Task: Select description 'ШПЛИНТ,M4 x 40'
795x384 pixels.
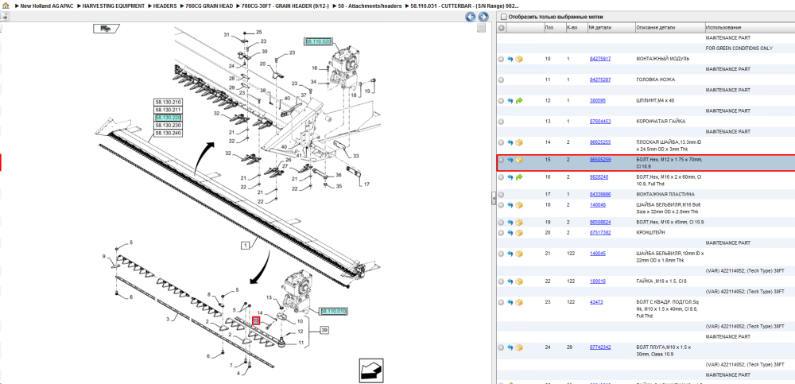Action: 655,100
